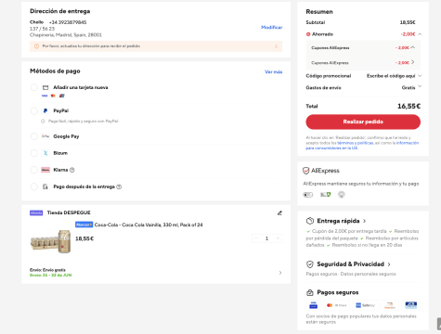This screenshot has height=334, width=441.
Task: Click the Mastercard logo under new card
Action: tap(53, 96)
